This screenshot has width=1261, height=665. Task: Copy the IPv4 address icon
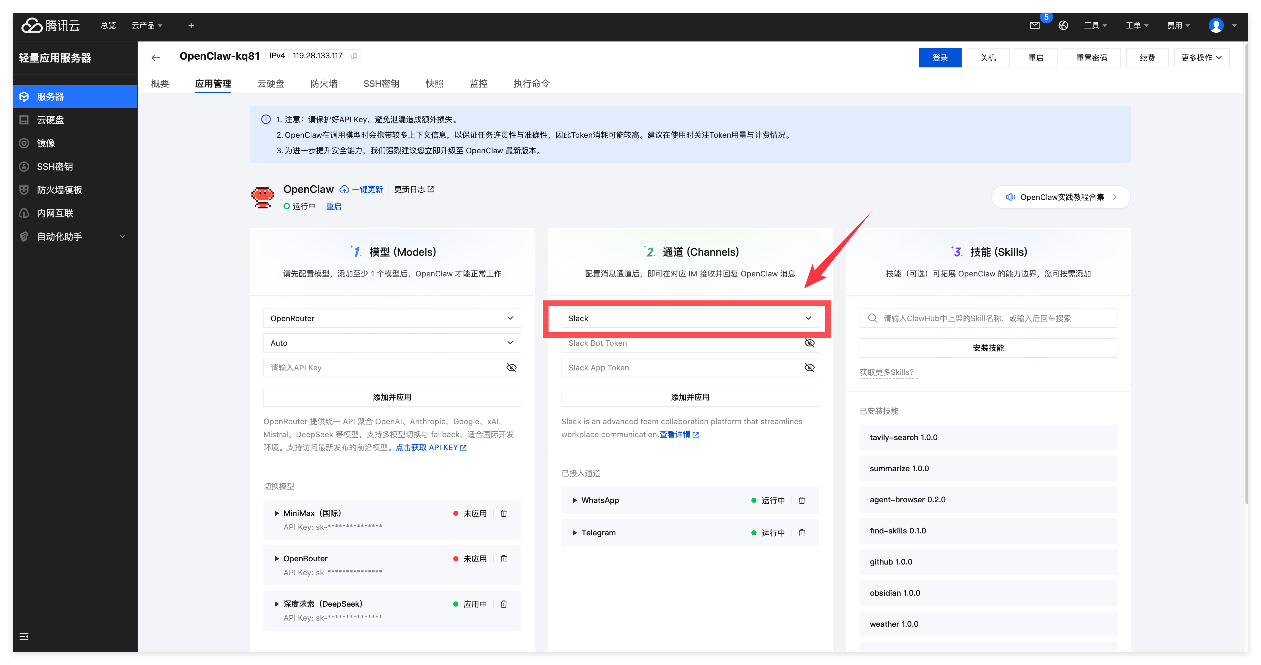[x=354, y=56]
